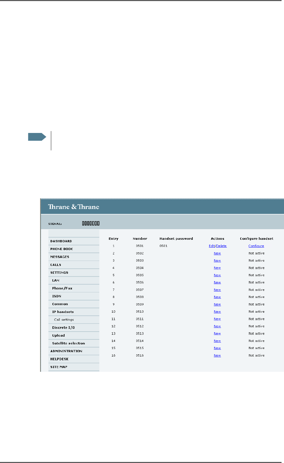The width and height of the screenshot is (284, 463).
Task: Click the Actions column header
Action: tap(218, 239)
